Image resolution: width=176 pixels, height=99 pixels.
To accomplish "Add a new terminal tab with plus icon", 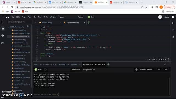I will [108, 64].
